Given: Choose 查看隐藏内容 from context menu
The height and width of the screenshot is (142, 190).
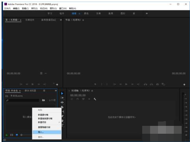Looking at the screenshot, I should [x=47, y=127].
